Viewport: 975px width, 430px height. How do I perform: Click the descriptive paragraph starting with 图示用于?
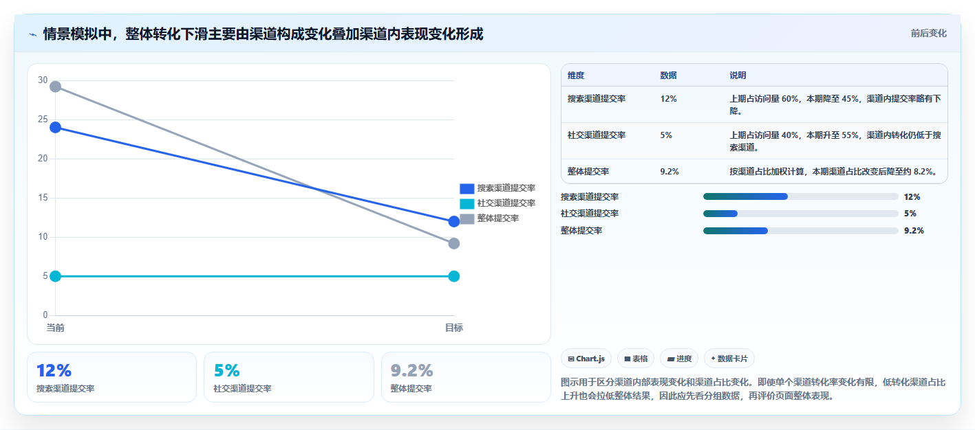tap(753, 389)
